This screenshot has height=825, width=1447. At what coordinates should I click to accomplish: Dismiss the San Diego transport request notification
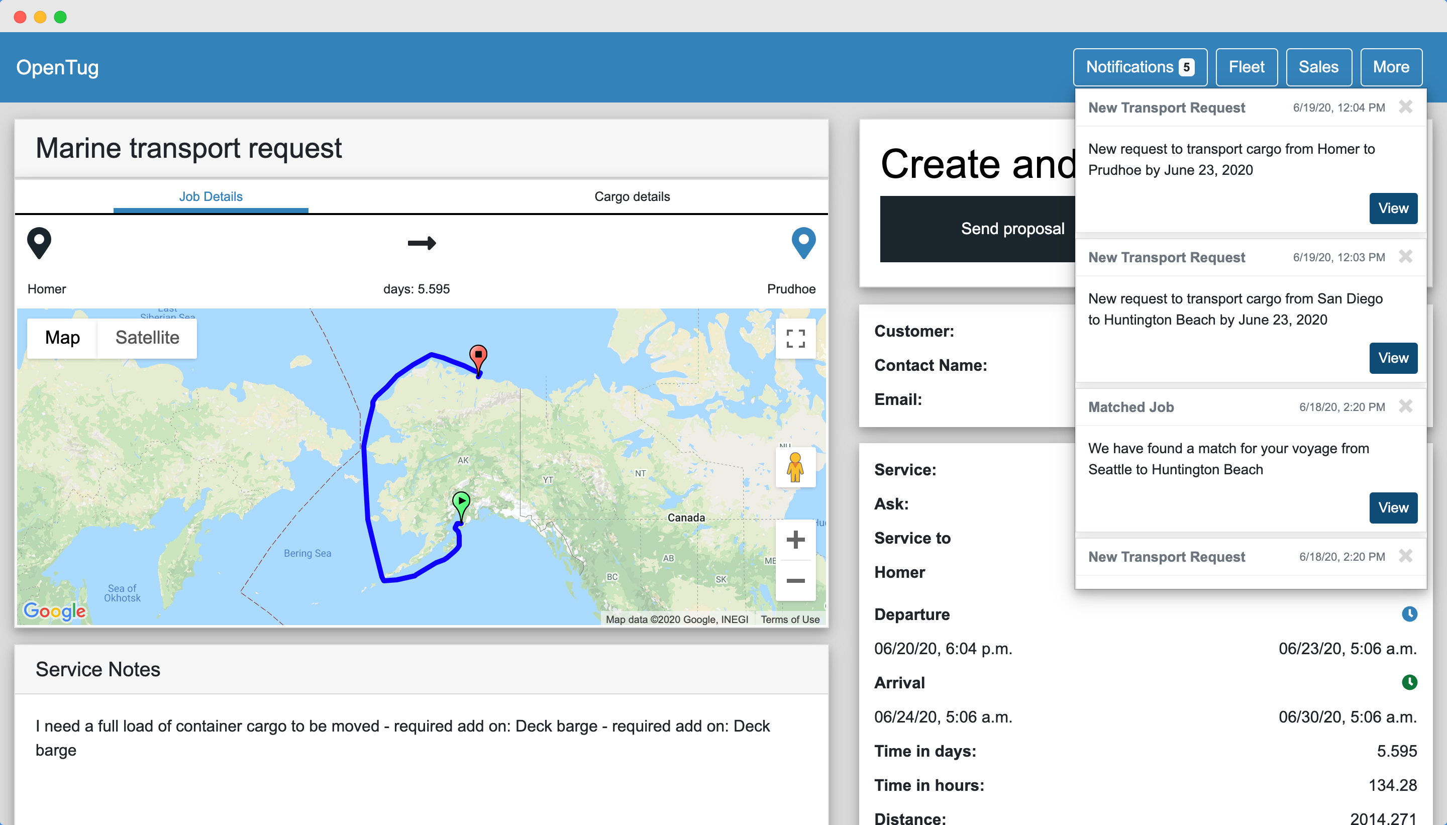click(x=1406, y=256)
